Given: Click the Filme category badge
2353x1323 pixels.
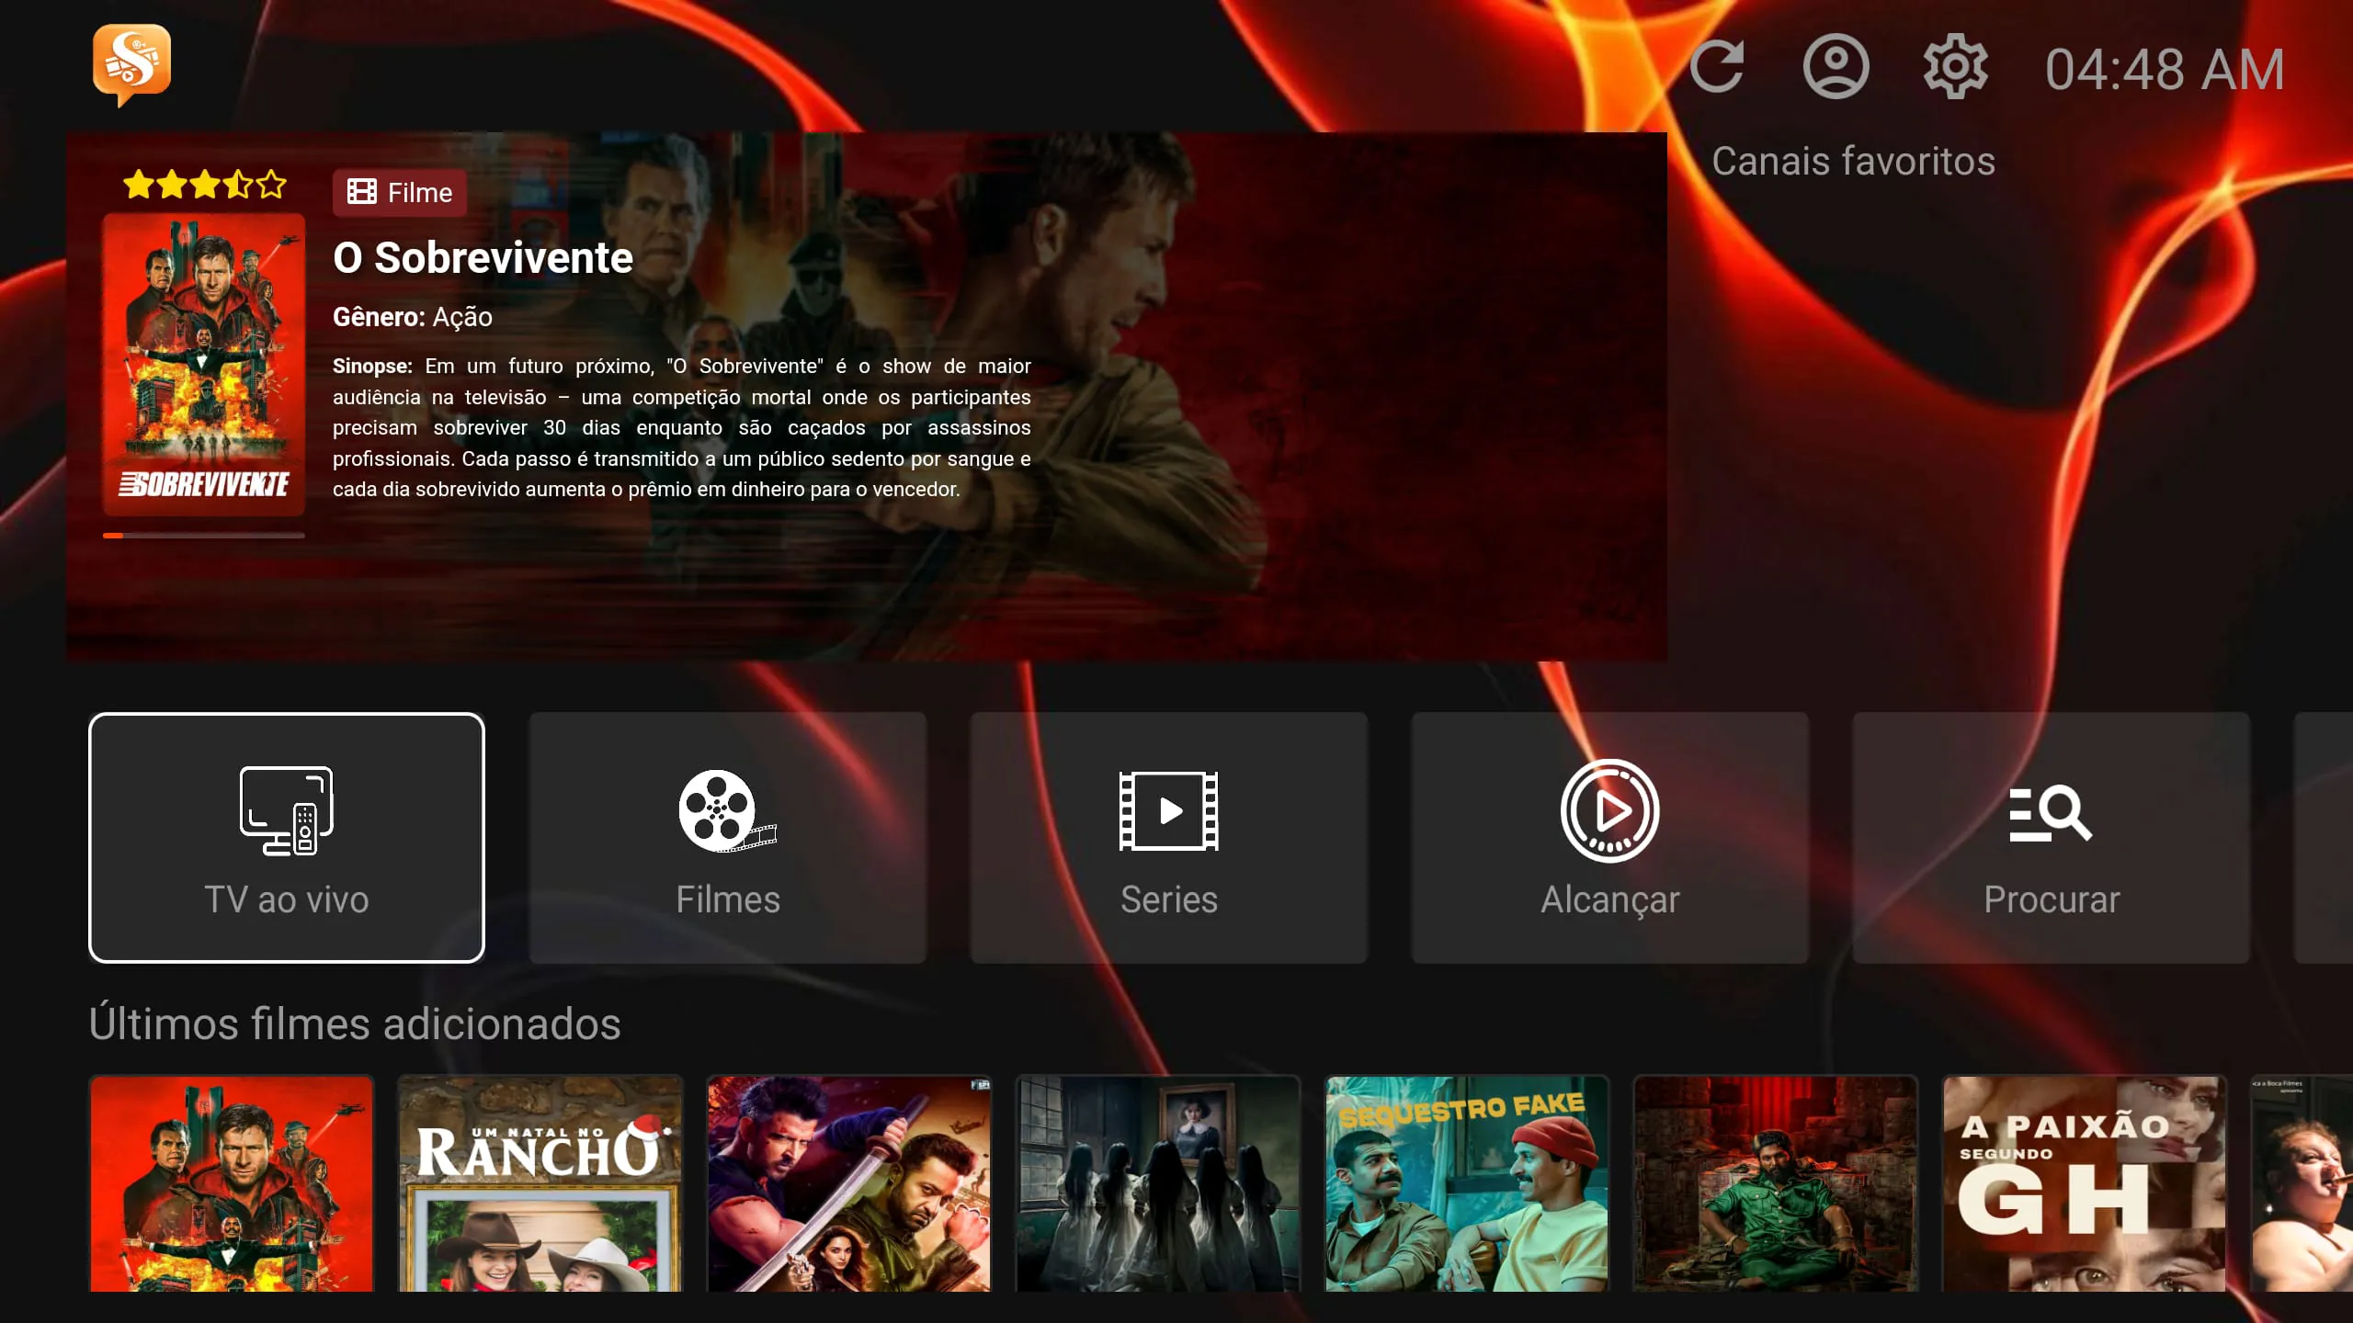Looking at the screenshot, I should coord(400,193).
